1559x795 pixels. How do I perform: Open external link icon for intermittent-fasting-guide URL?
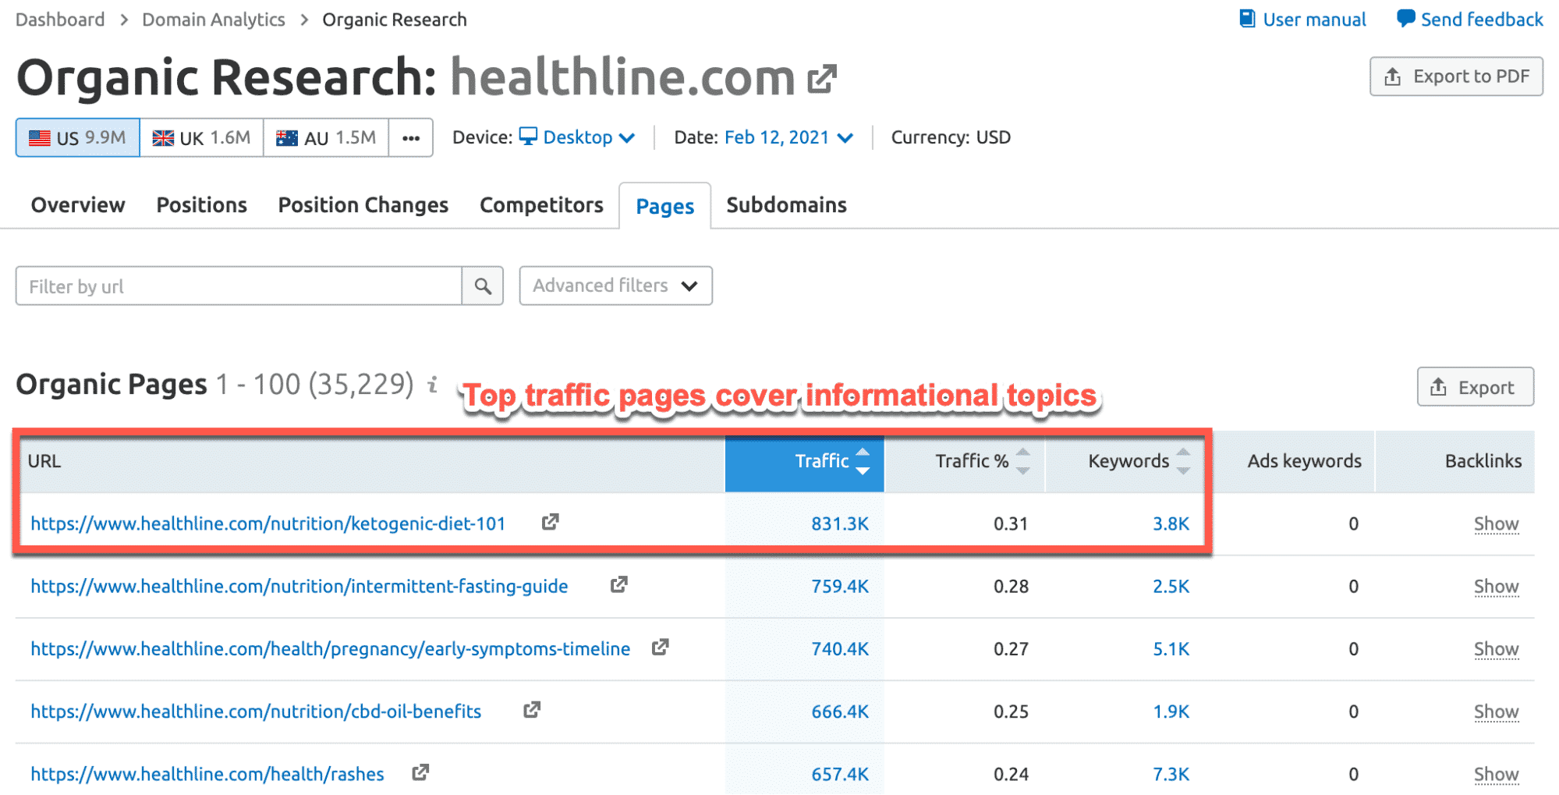619,584
